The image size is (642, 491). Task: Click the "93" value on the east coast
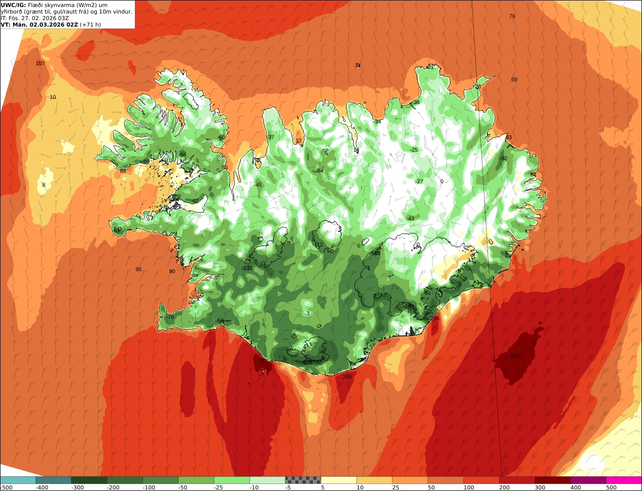coord(509,137)
